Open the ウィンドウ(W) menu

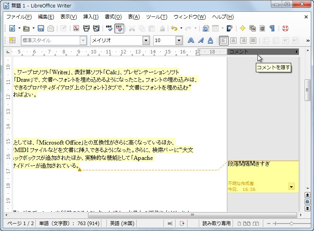[190, 17]
